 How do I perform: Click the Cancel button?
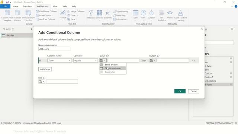click(193, 91)
